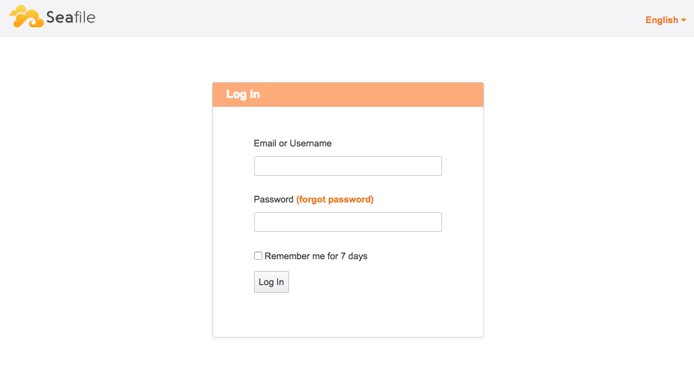Viewport: 694px width, 386px height.
Task: Click the Seafile cloud logo icon
Action: 27,17
